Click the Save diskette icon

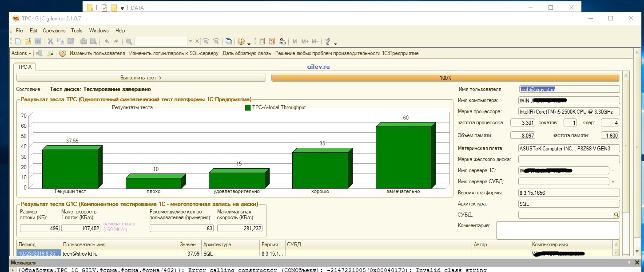point(38,41)
